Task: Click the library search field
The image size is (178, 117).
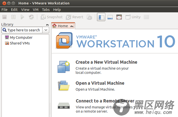Action: pos(22,30)
